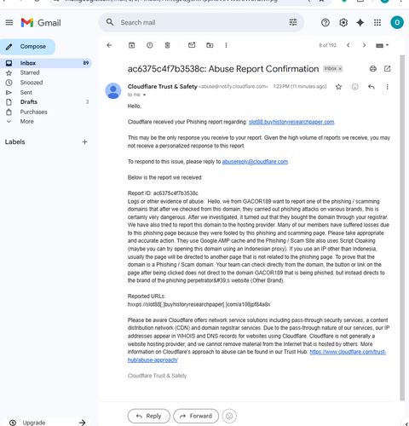
Task: Open the Support help icon
Action: pyautogui.click(x=325, y=22)
